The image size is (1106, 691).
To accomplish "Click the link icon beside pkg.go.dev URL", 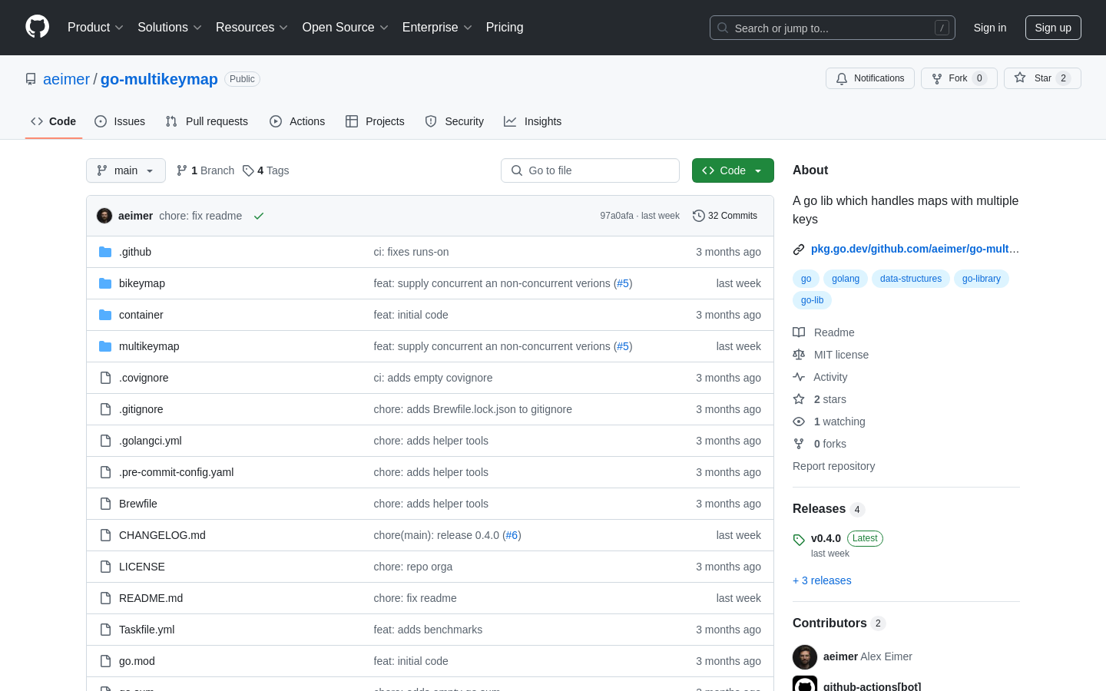I will (799, 249).
